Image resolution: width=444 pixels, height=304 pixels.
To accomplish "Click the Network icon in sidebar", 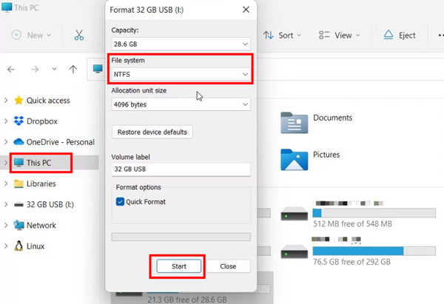I will (18, 225).
